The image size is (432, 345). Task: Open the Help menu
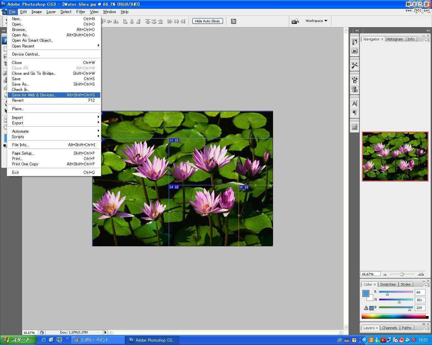125,12
